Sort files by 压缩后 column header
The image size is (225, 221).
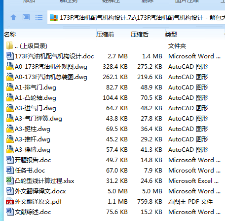click(x=140, y=35)
